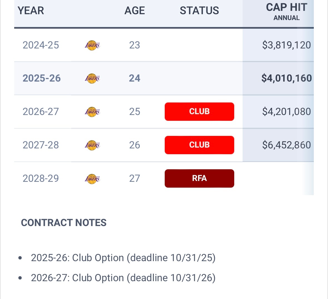Tap the Lakers logo in the 2027-28 row

(x=92, y=145)
